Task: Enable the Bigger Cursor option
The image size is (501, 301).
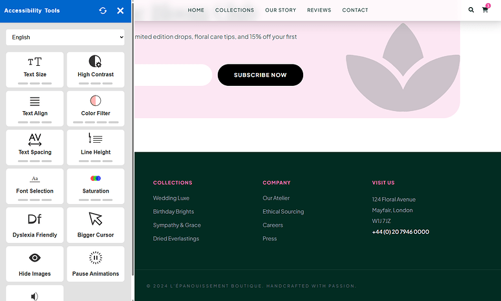Action: tap(96, 225)
